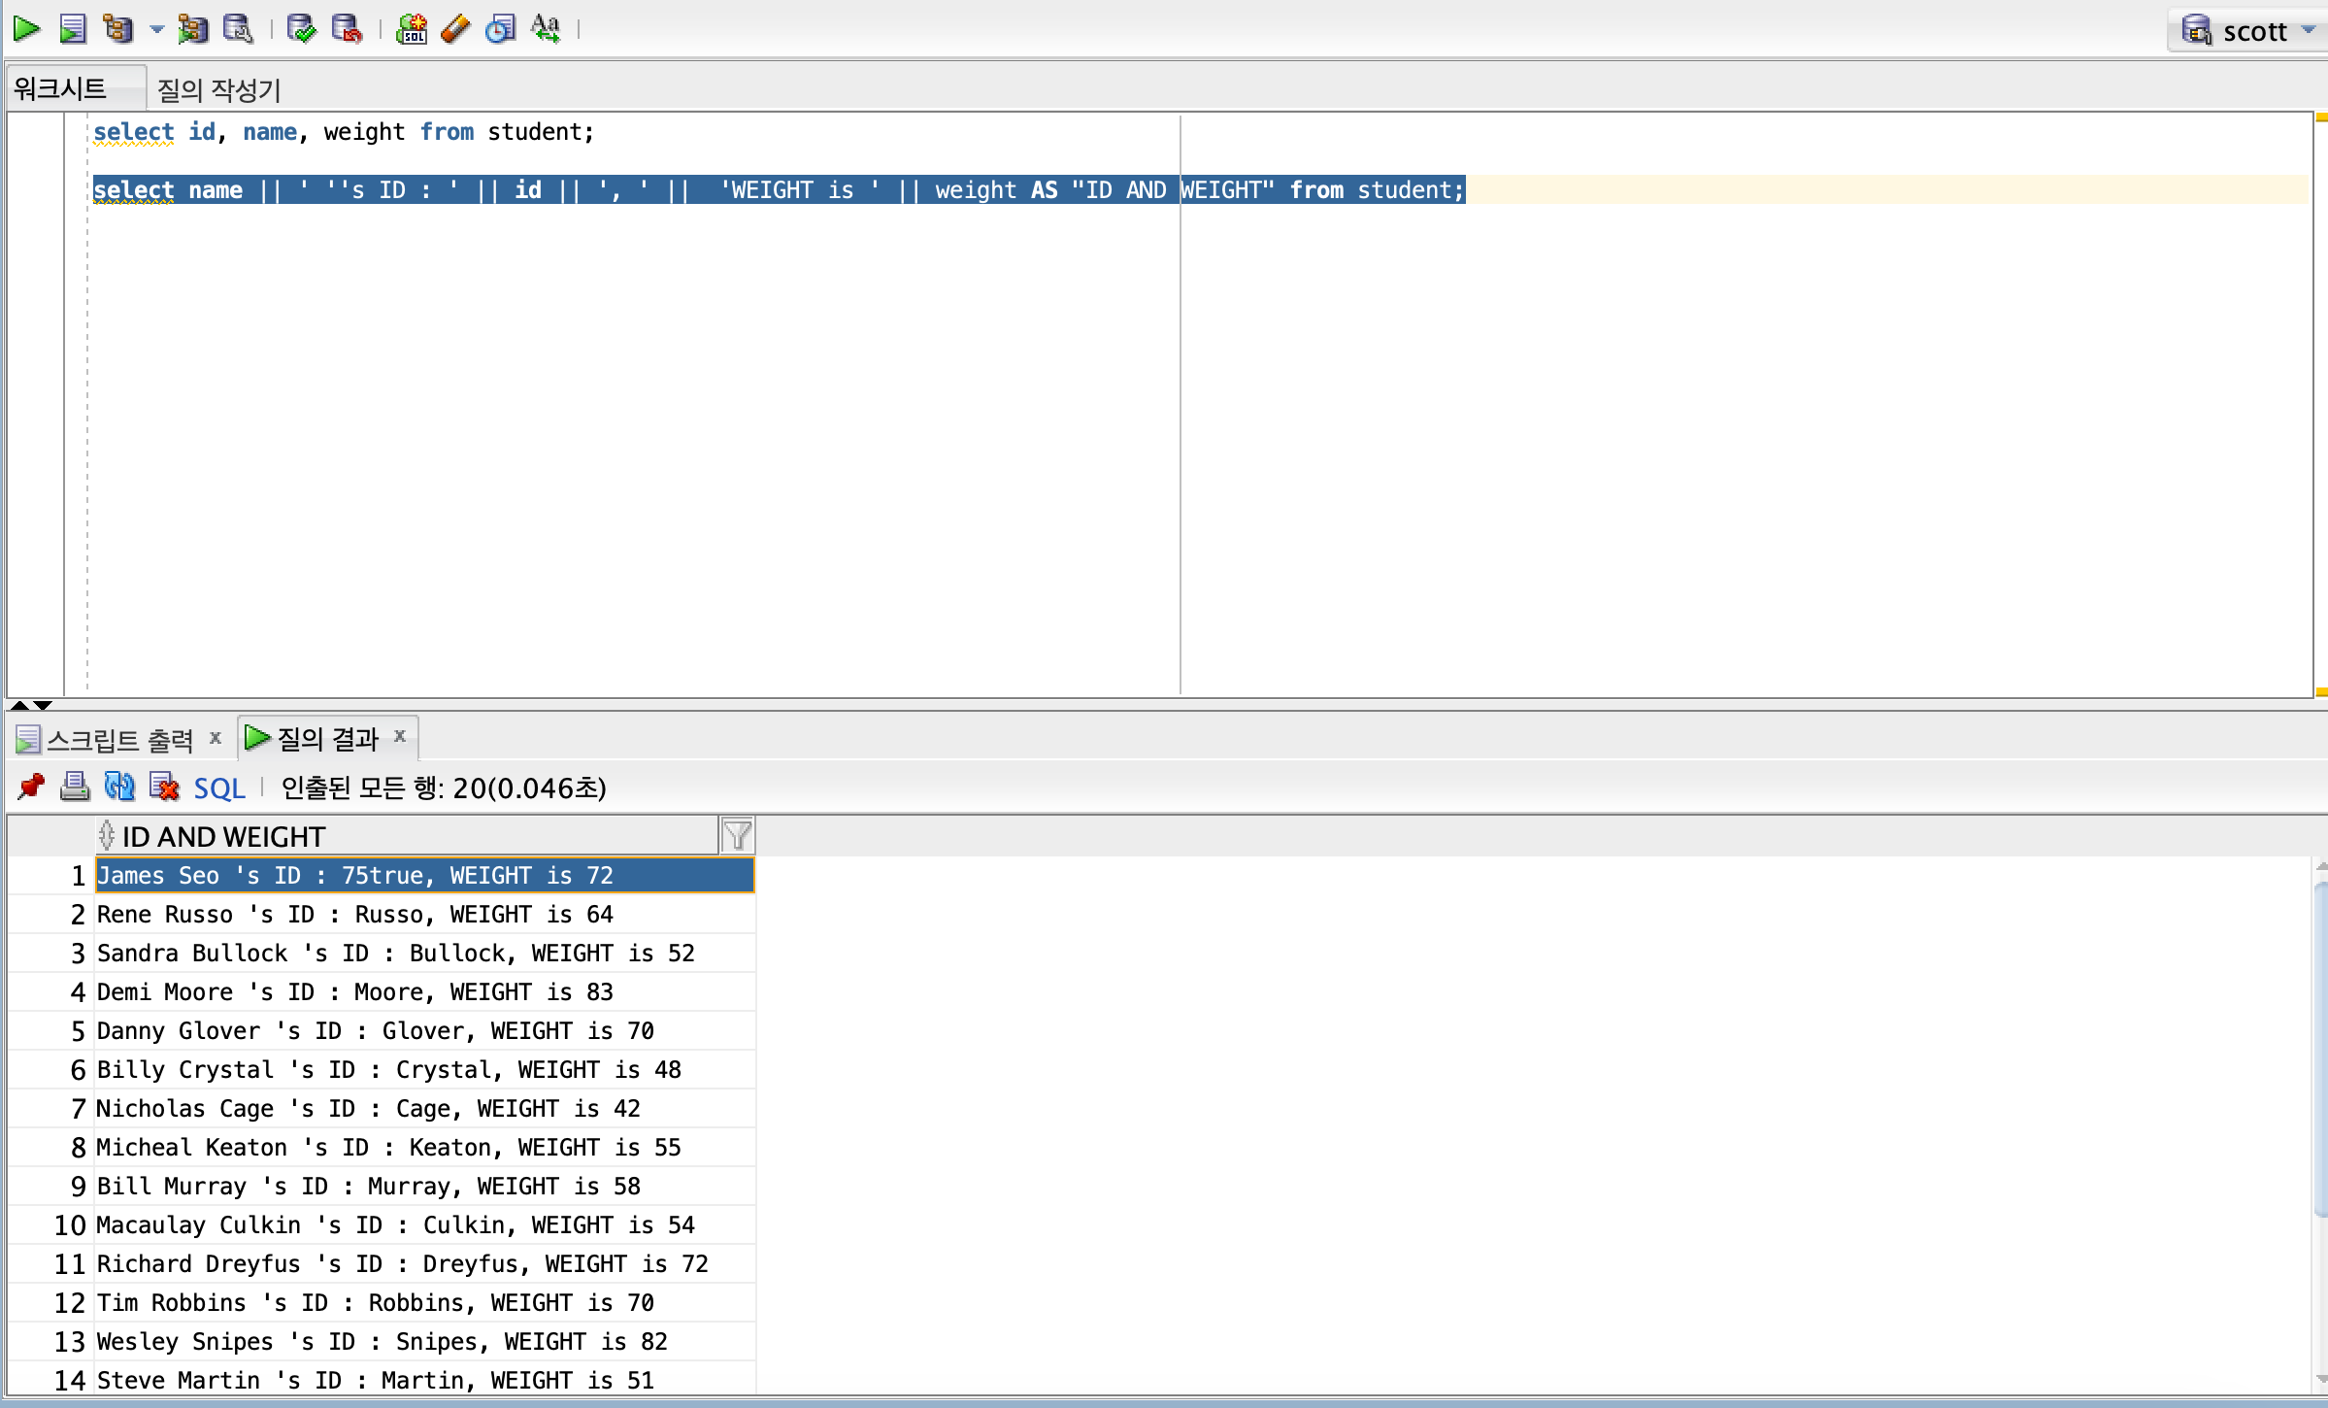Screen dimensions: 2328x1408
Task: Click the Run Script icon
Action: [x=73, y=29]
